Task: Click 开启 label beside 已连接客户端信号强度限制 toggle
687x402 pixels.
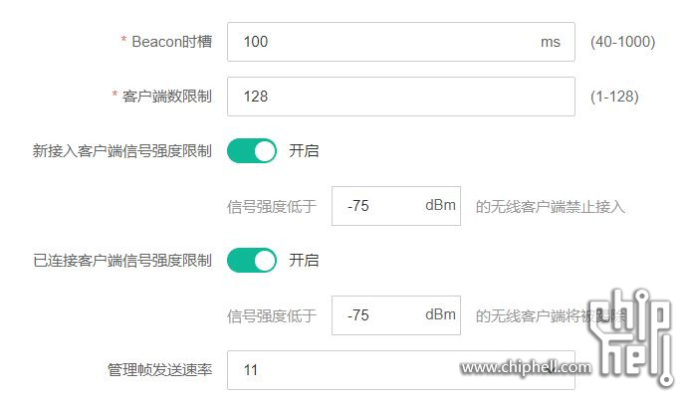Action: click(x=304, y=261)
